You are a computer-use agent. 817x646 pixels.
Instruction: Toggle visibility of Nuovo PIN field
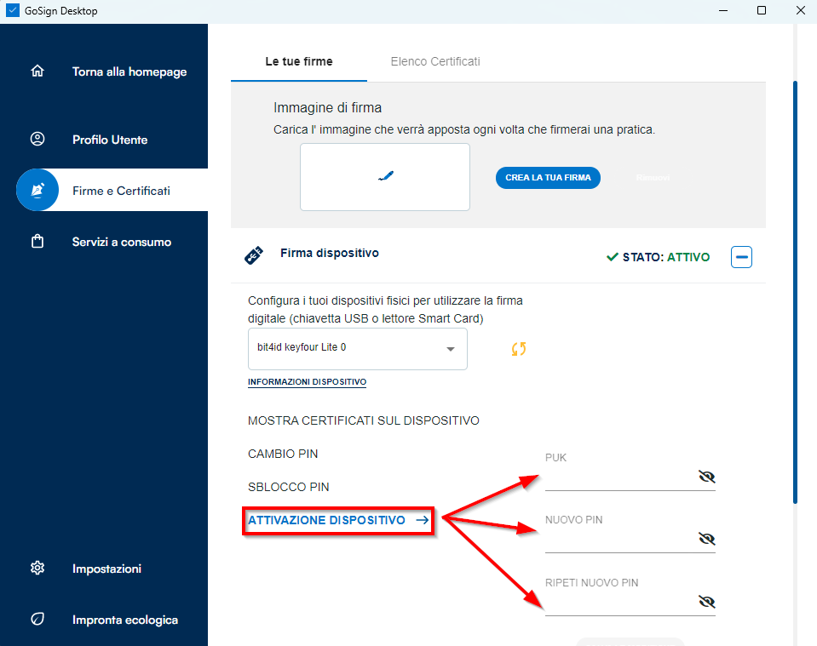coord(705,539)
